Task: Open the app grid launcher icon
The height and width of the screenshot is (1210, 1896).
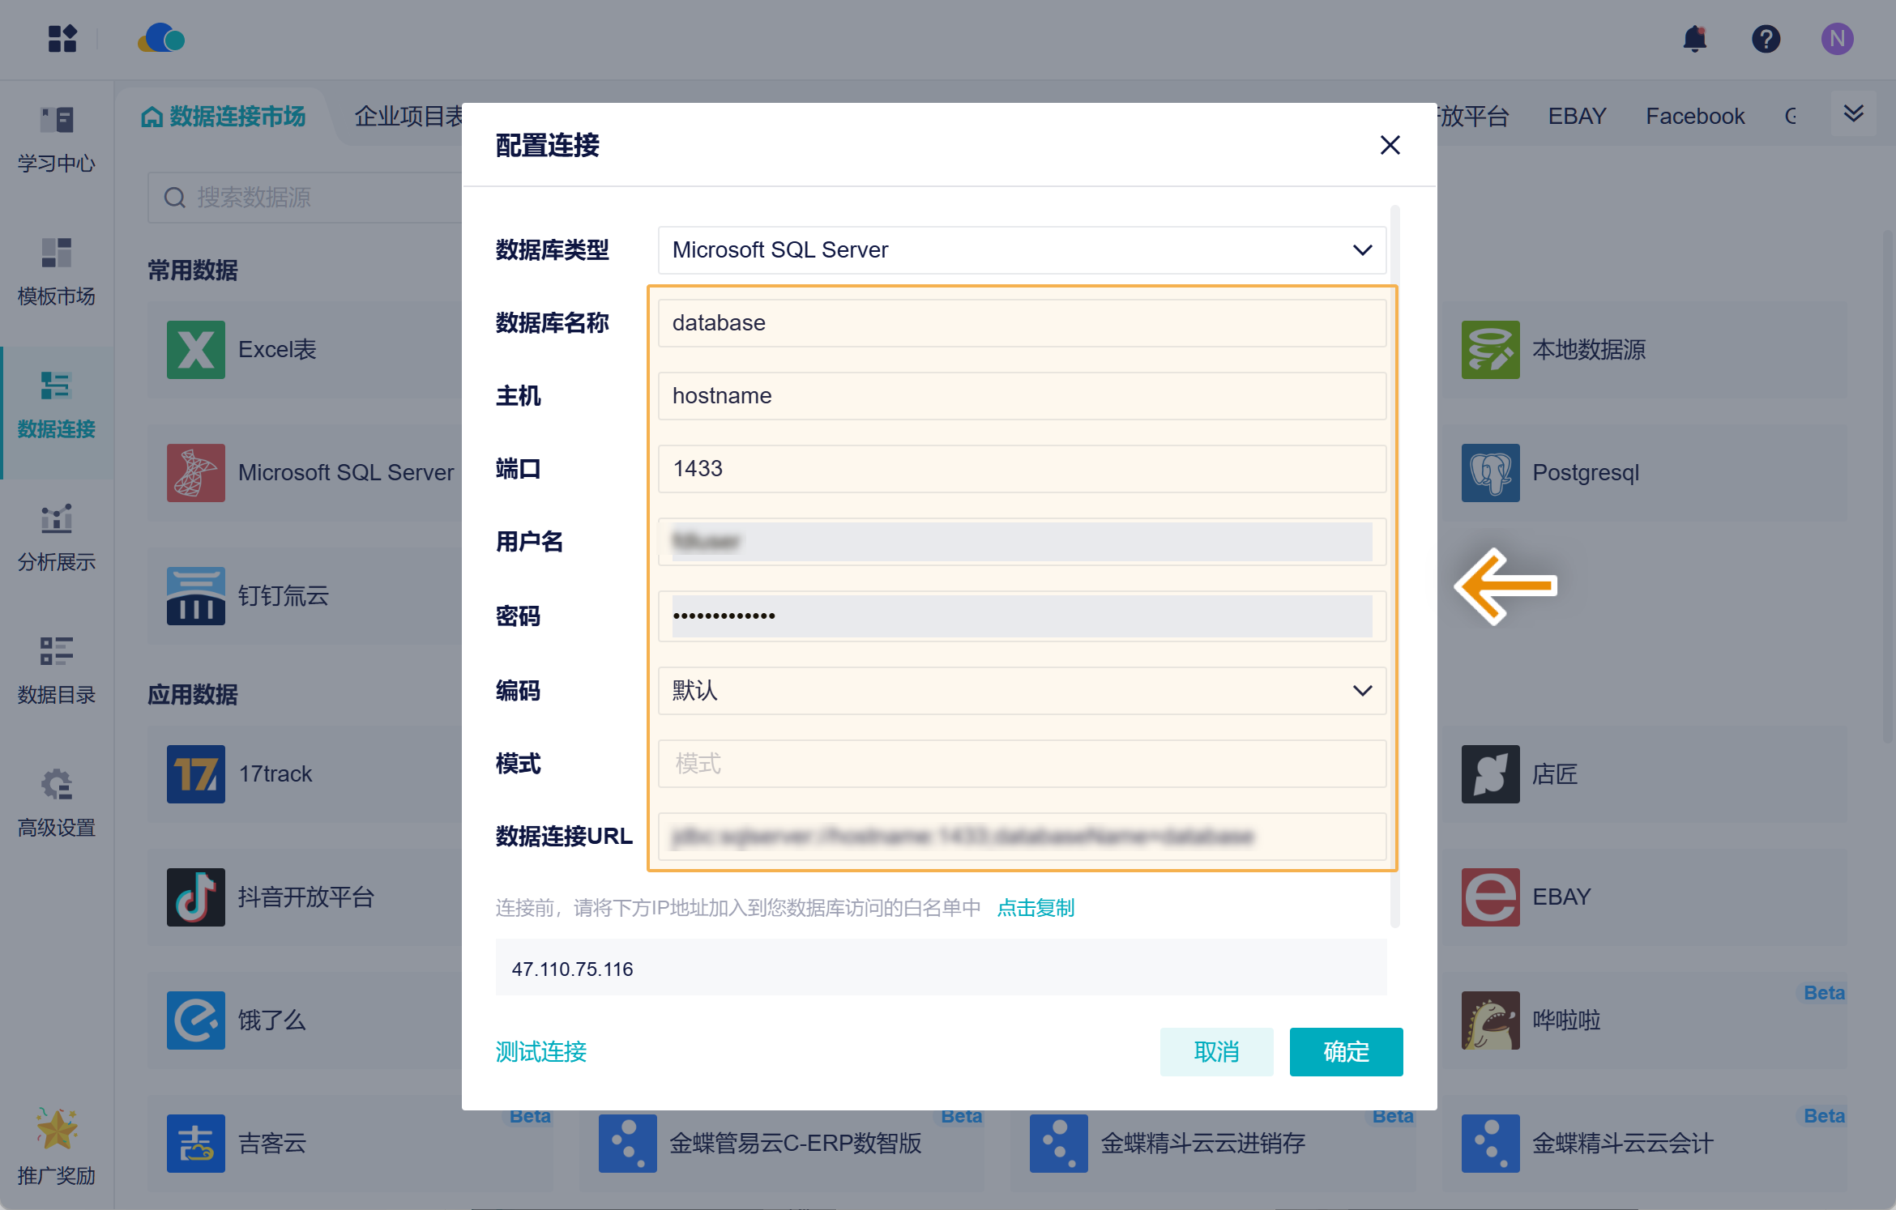Action: point(62,38)
